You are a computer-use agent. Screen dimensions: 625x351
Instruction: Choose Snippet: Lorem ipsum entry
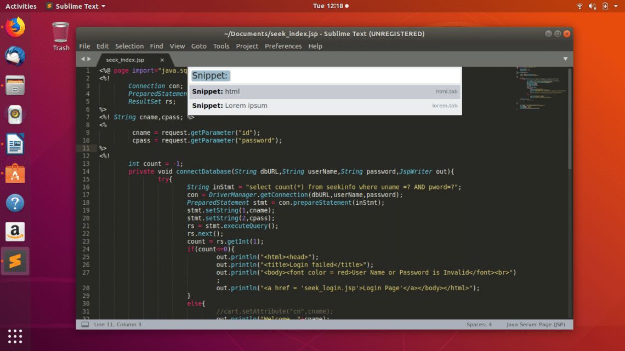tap(325, 106)
